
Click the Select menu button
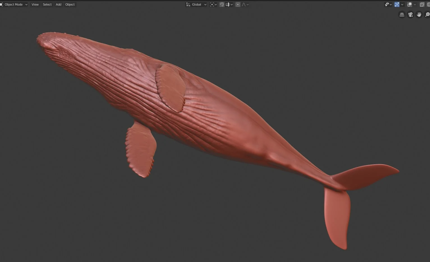(47, 4)
